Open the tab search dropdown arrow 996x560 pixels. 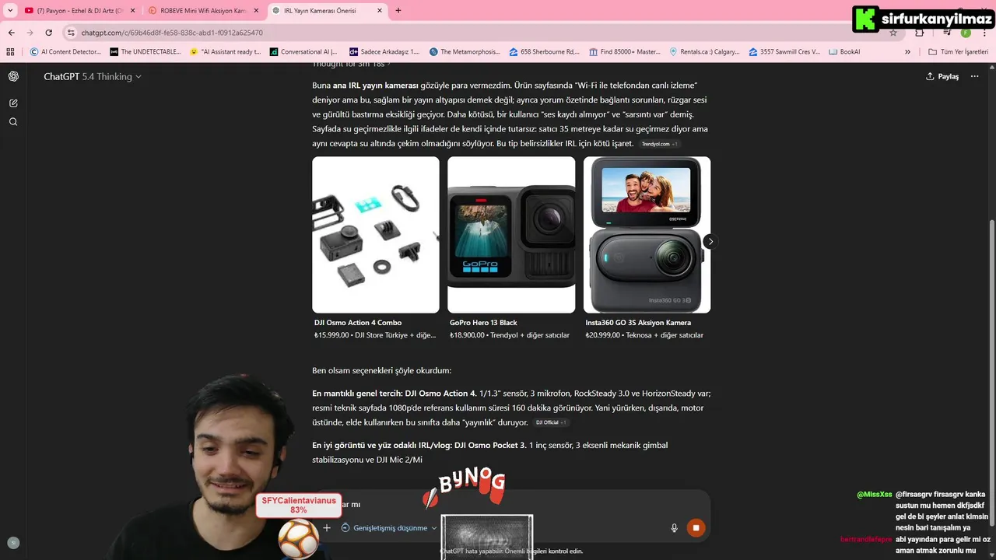[10, 11]
